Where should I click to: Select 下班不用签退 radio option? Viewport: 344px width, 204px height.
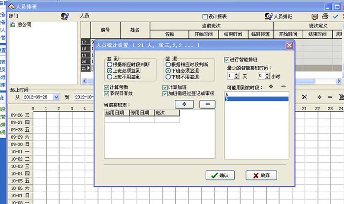168,77
